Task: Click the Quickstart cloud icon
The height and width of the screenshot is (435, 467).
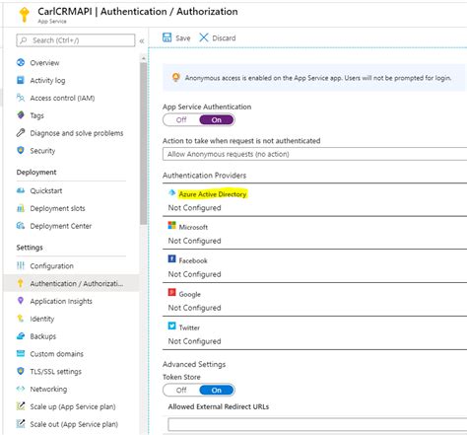Action: click(21, 190)
